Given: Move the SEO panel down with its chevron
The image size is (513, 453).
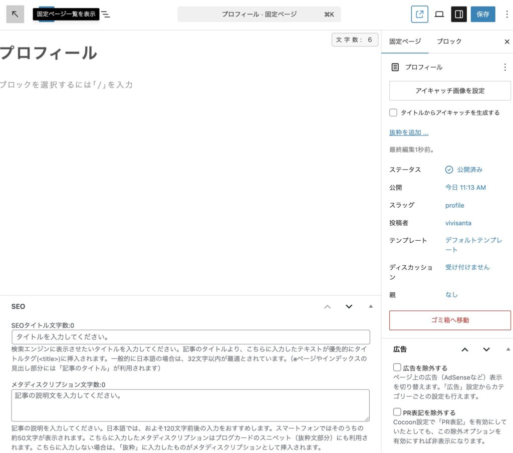Looking at the screenshot, I should click(x=349, y=306).
